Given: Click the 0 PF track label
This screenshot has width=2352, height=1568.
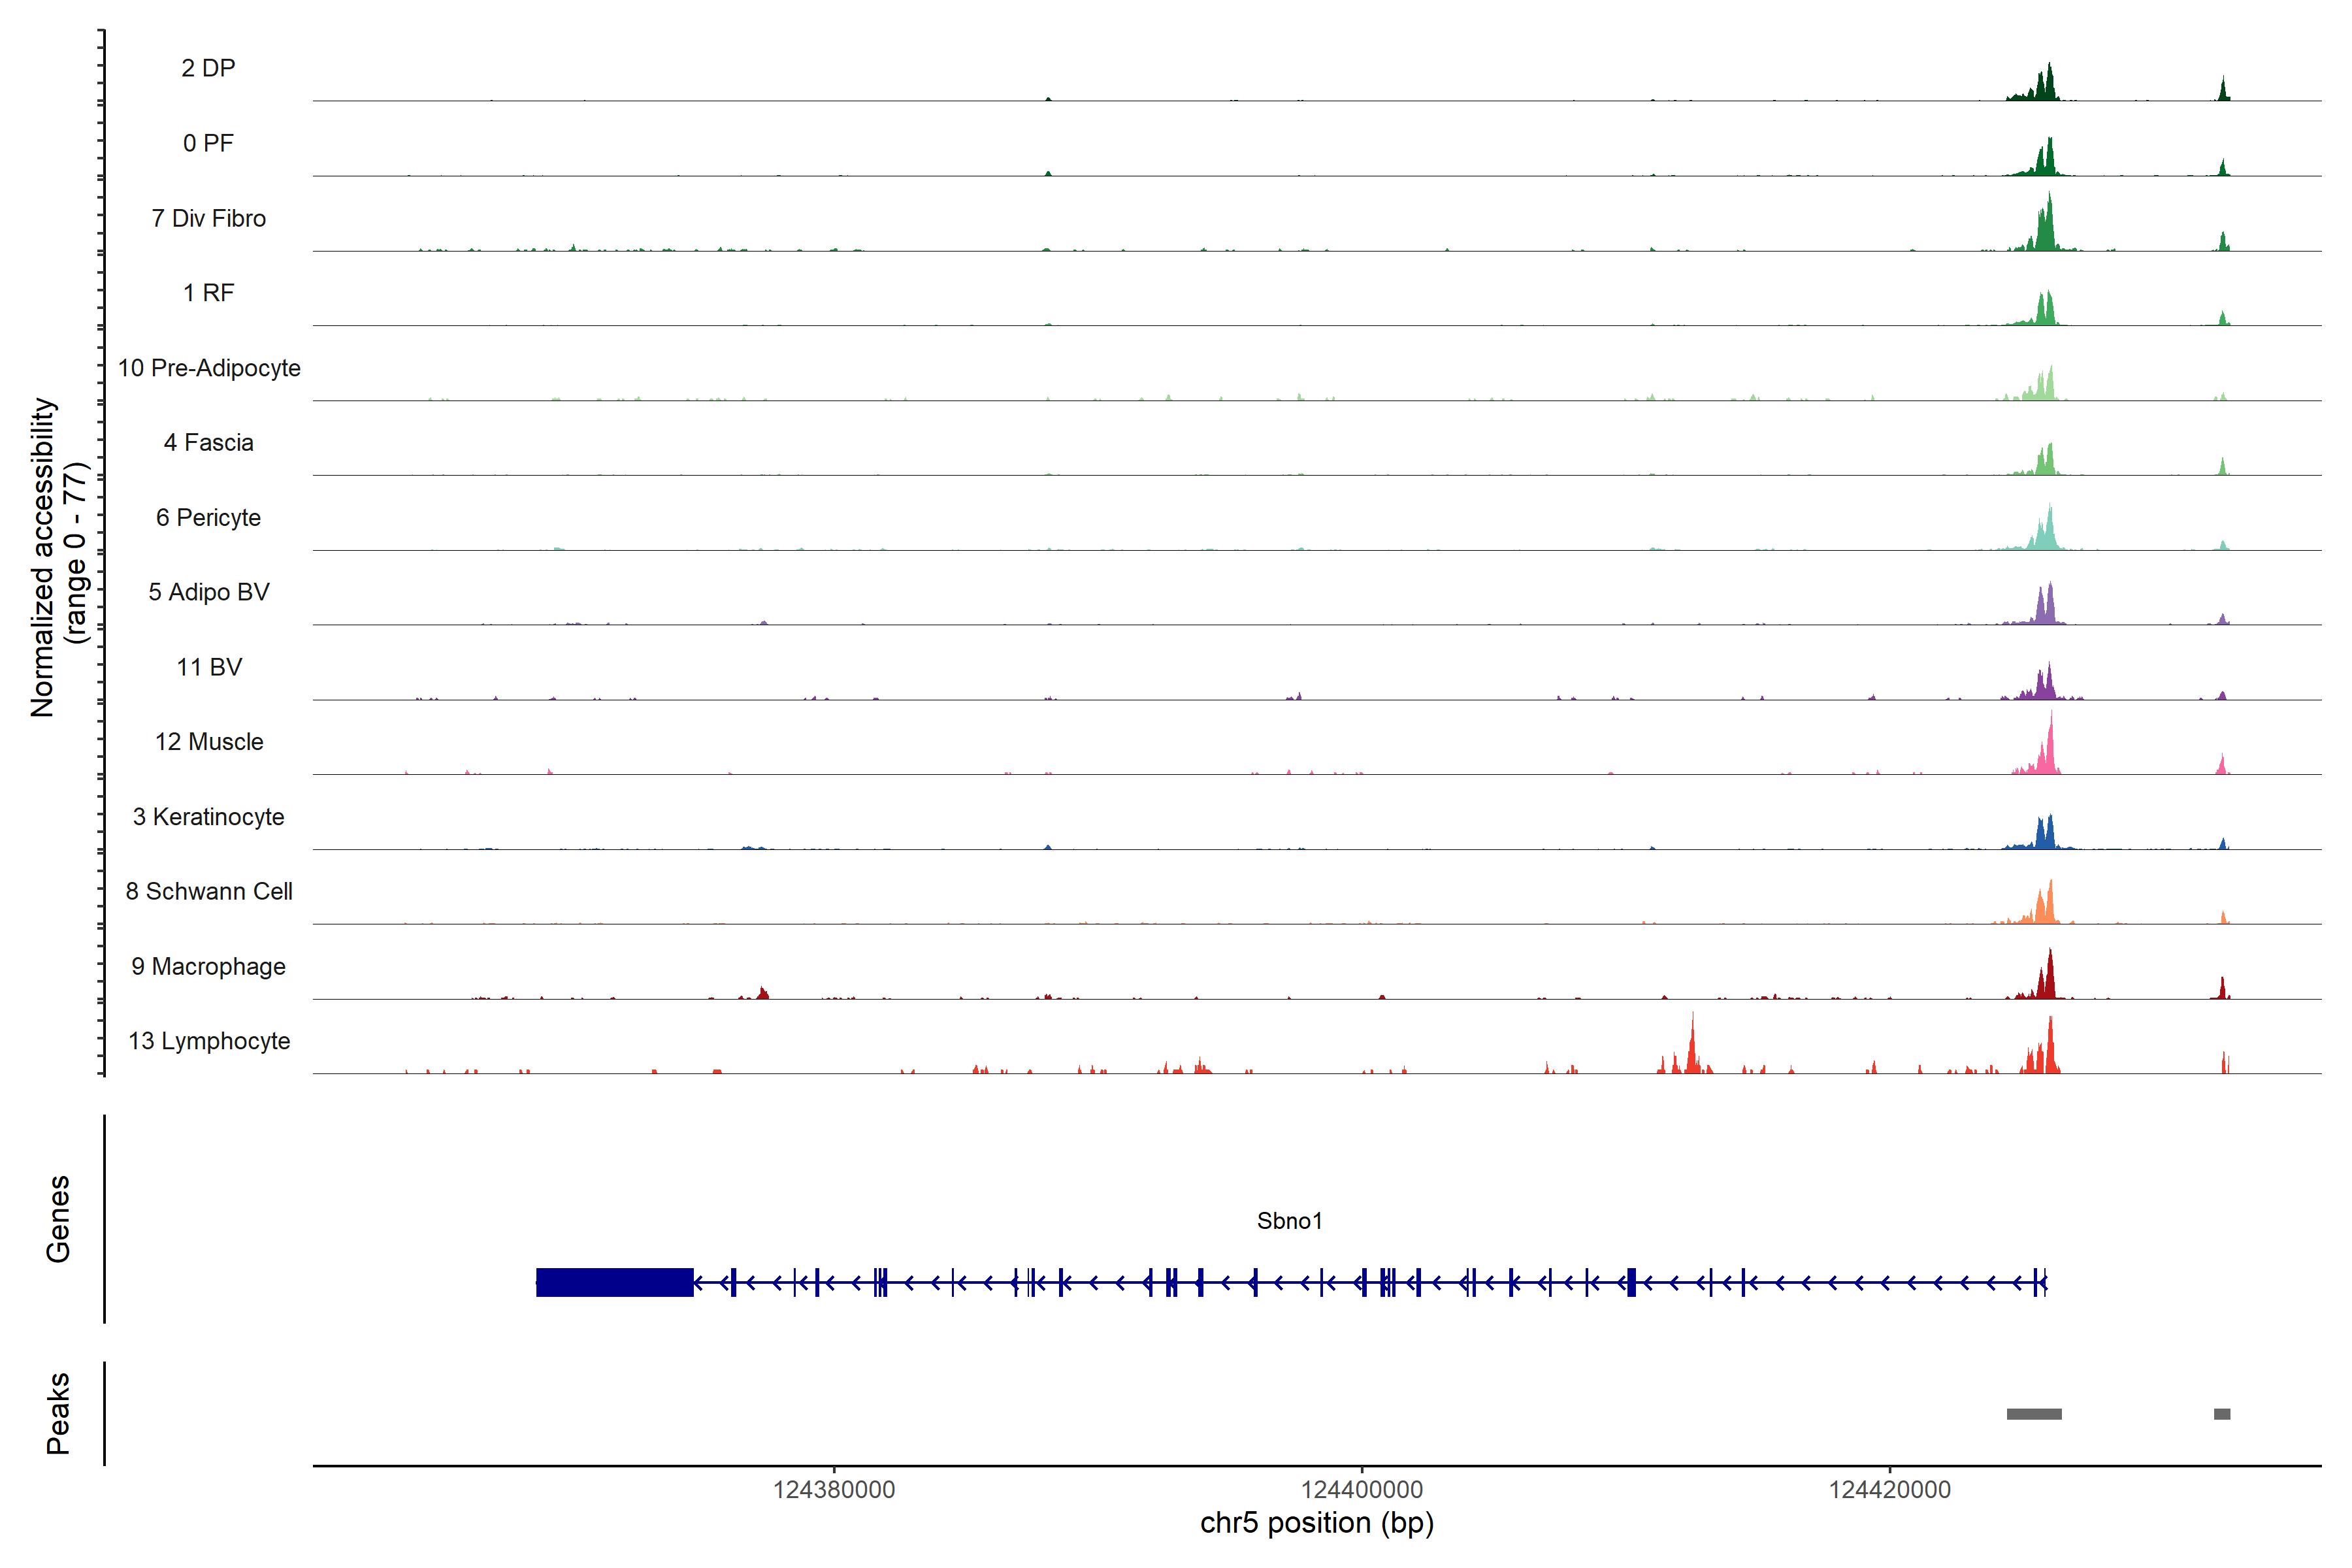Looking at the screenshot, I should 208,143.
